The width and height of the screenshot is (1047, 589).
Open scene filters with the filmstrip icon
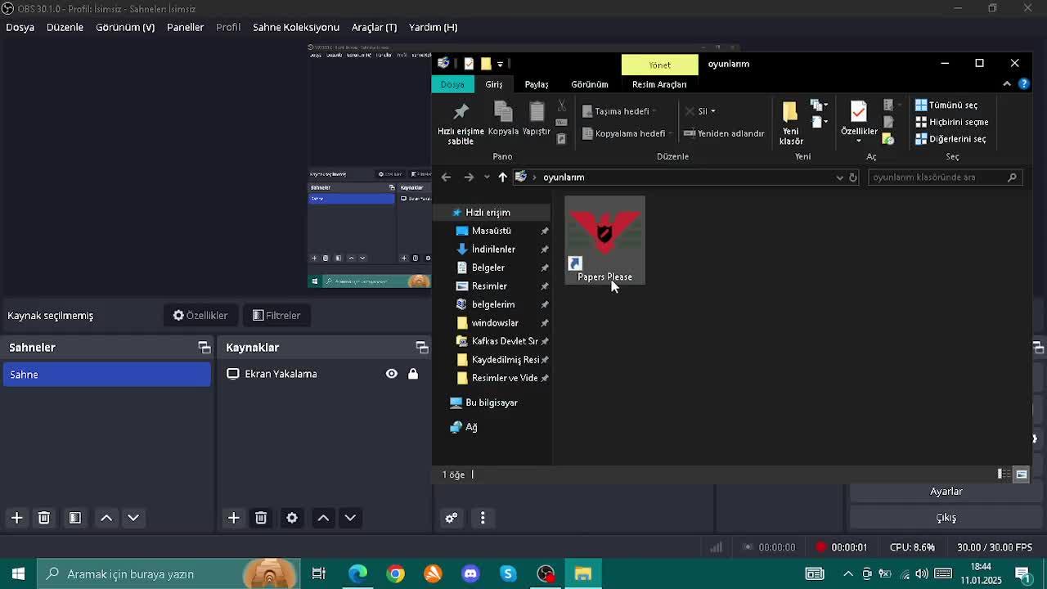click(x=74, y=518)
